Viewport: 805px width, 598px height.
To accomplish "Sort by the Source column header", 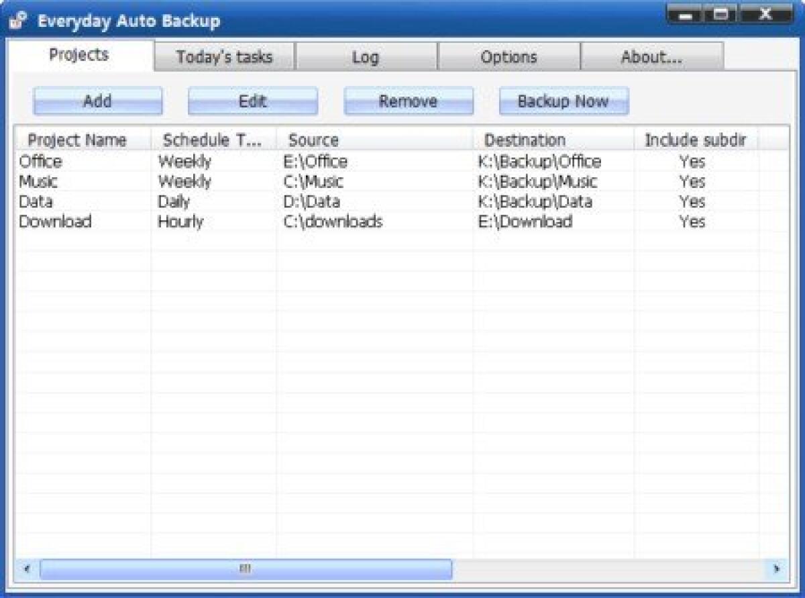I will (313, 140).
